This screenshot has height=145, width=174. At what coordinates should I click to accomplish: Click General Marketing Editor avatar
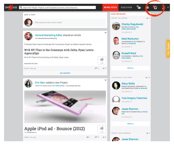click(x=28, y=36)
